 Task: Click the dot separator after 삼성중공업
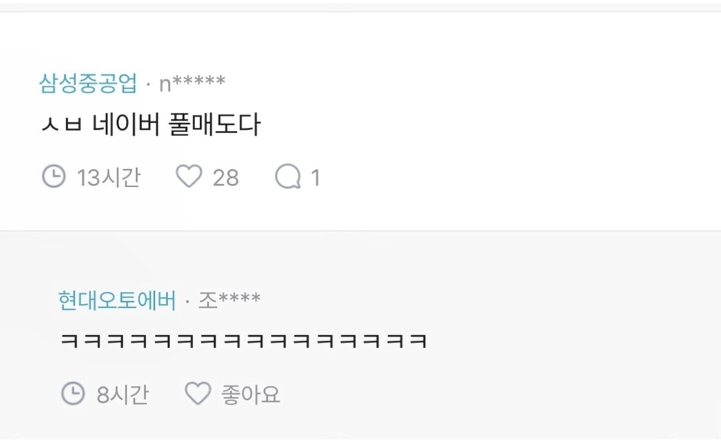148,84
